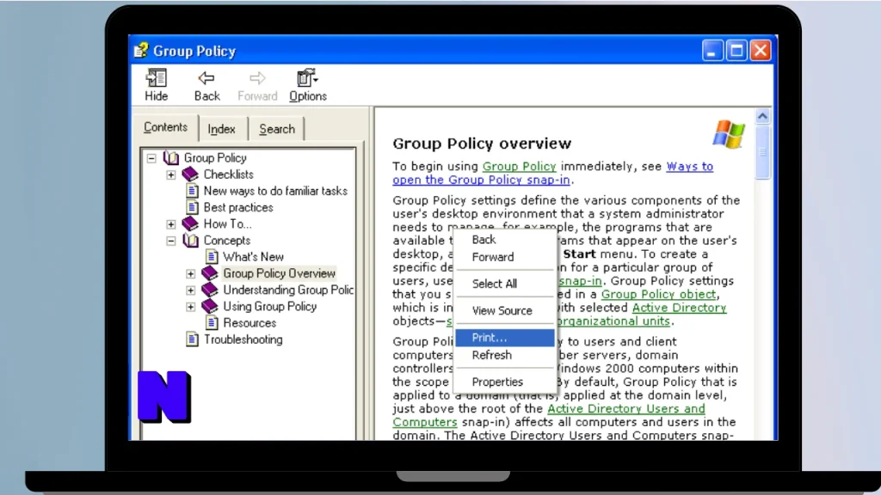The width and height of the screenshot is (881, 495).
Task: Expand the How To... node
Action: pos(171,224)
